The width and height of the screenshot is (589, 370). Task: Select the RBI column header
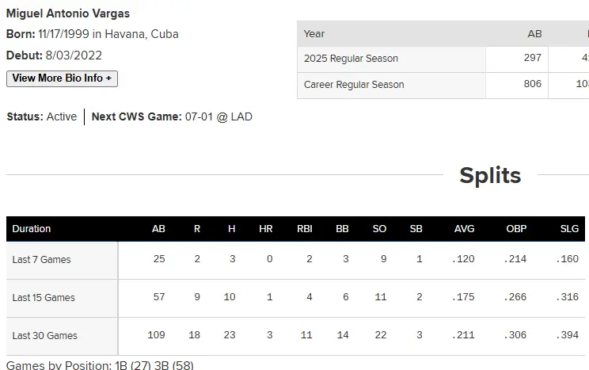305,229
